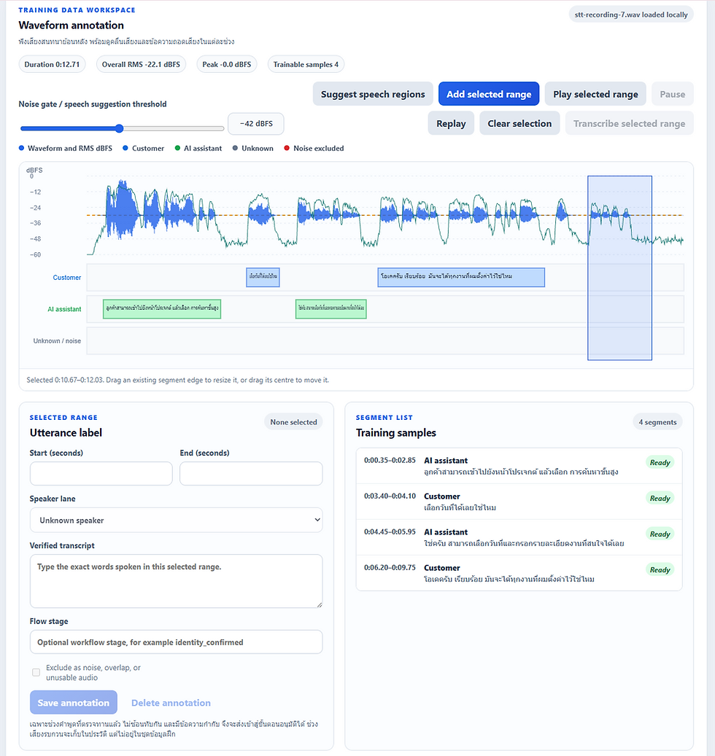Click the -42 dBFS threshold value
Image resolution: width=715 pixels, height=756 pixels.
click(255, 123)
